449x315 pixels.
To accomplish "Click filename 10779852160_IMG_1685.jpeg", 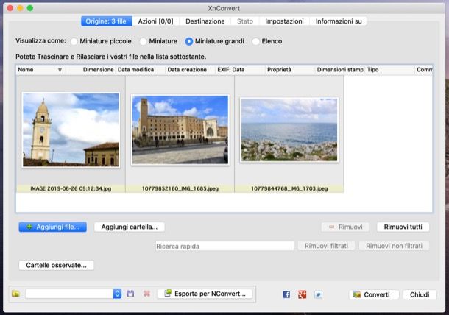I will click(x=180, y=188).
